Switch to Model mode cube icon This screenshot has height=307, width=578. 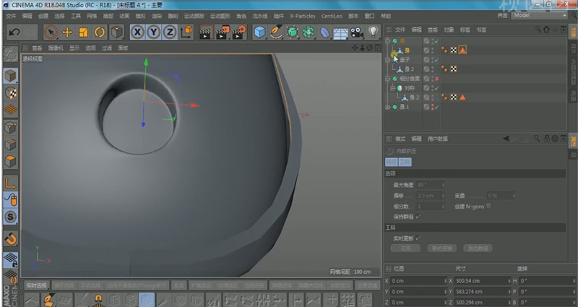pyautogui.click(x=11, y=76)
